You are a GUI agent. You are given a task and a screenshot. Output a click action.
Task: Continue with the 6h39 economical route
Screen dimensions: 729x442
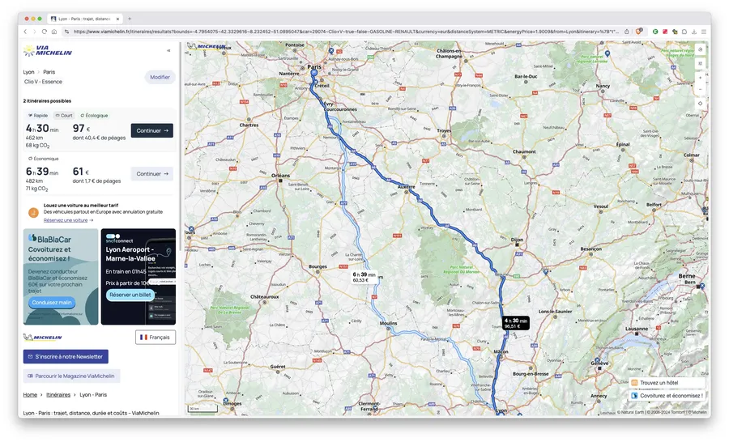tap(152, 174)
